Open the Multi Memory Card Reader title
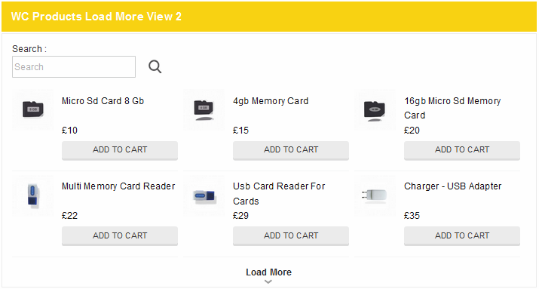The width and height of the screenshot is (539, 289). tap(118, 186)
